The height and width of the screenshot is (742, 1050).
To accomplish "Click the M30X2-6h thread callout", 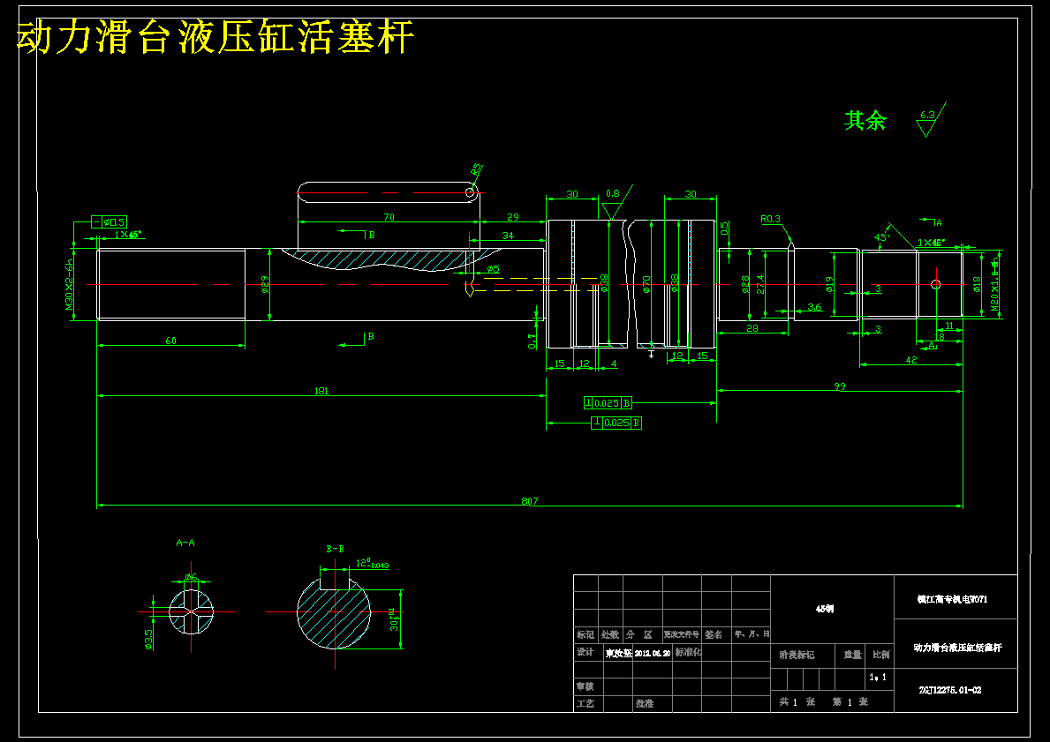I will click(68, 285).
